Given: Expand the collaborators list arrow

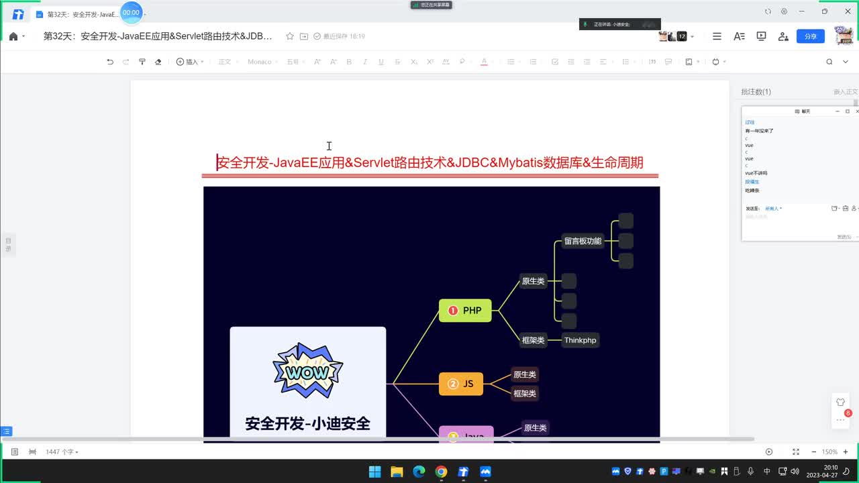Looking at the screenshot, I should pyautogui.click(x=693, y=36).
